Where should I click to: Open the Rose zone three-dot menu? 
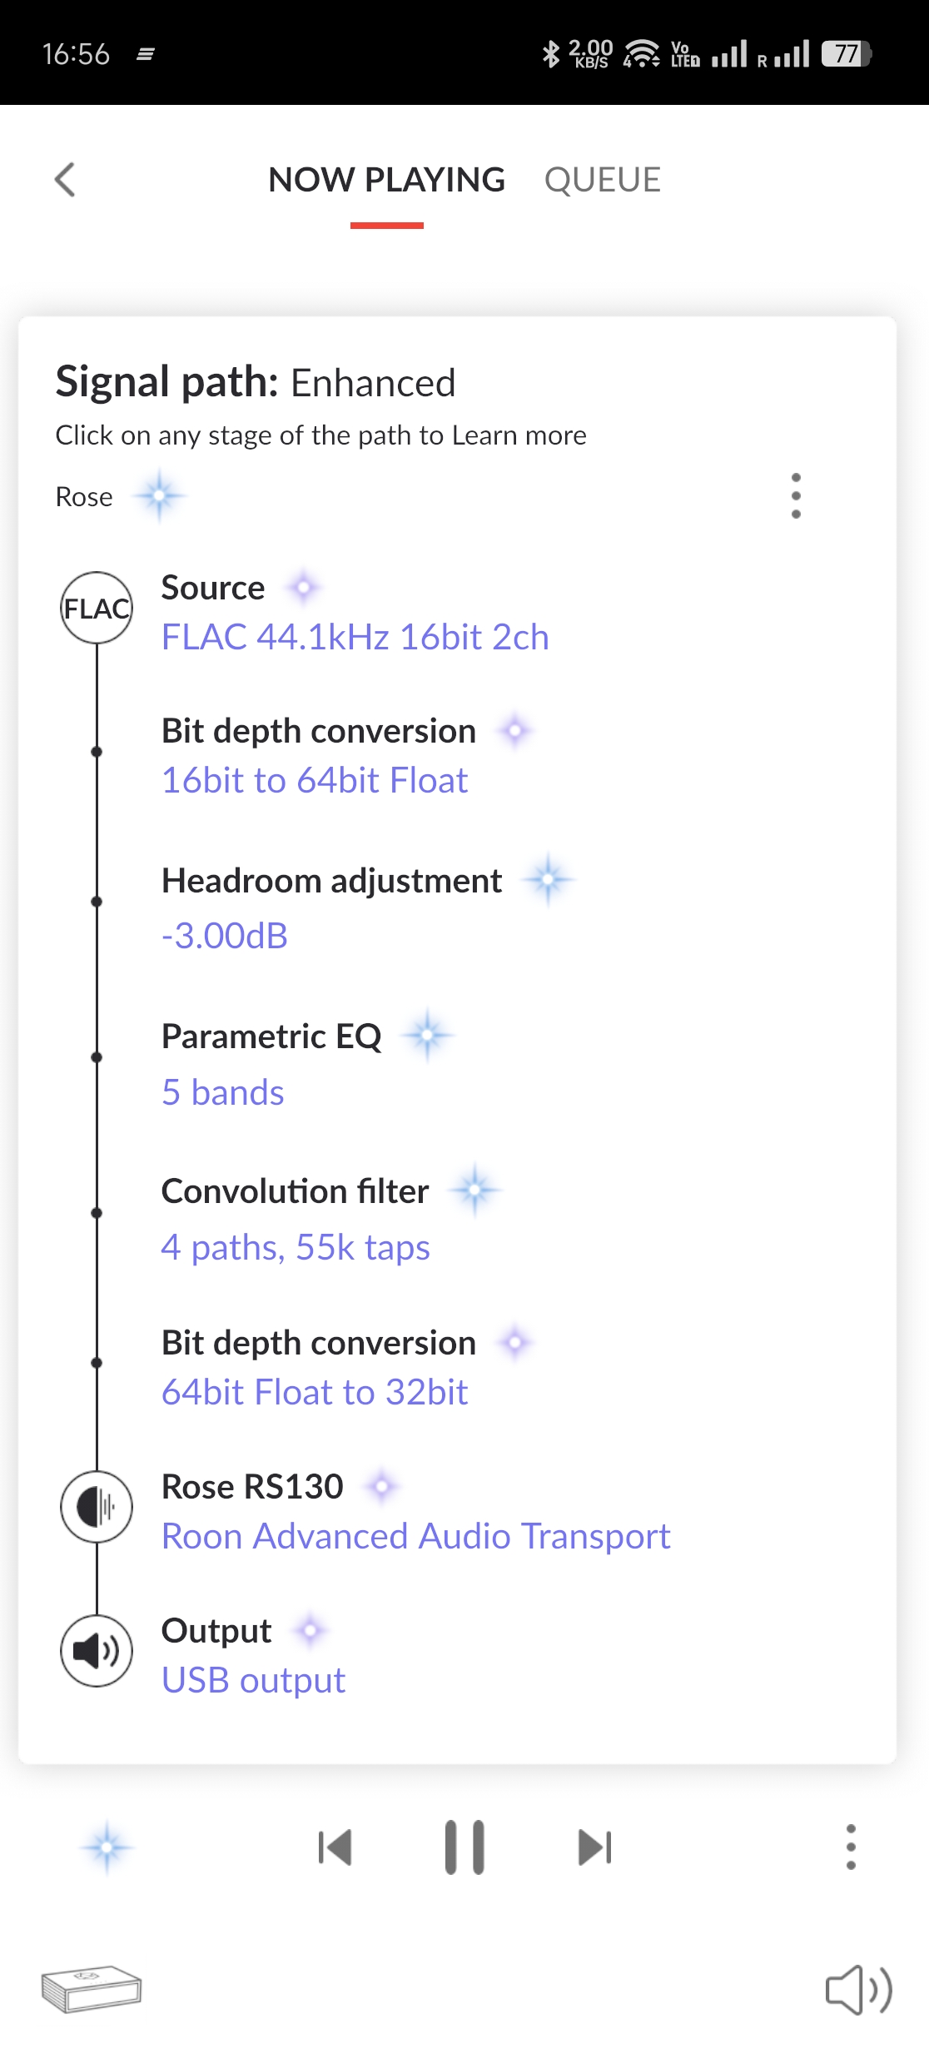tap(796, 496)
